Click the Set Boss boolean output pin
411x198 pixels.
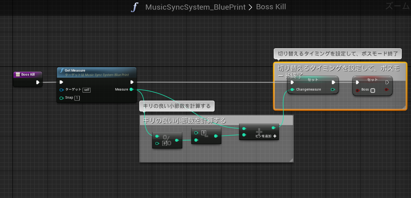[387, 90]
